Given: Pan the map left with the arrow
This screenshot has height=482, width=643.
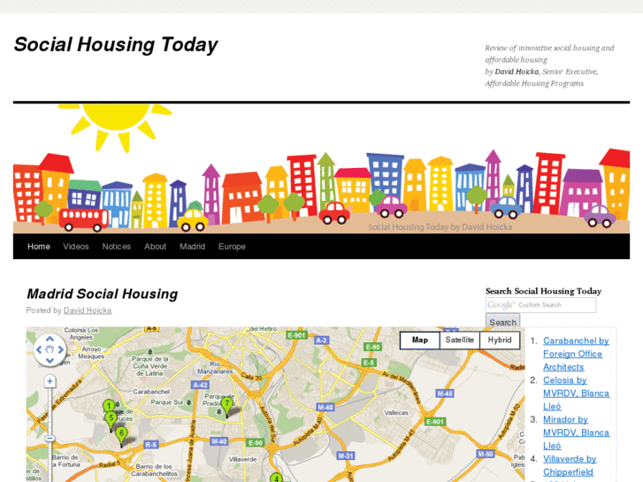Looking at the screenshot, I should coord(39,350).
